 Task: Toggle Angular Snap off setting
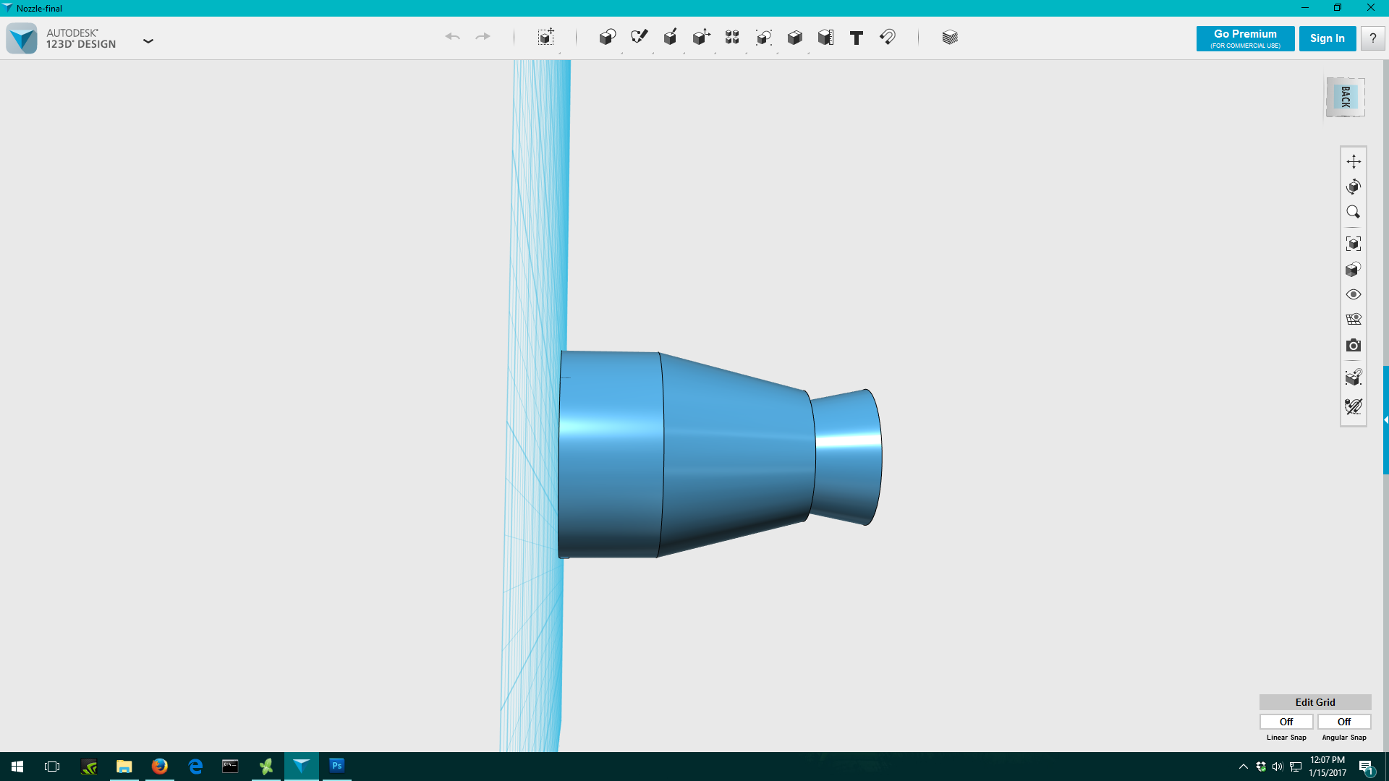point(1343,722)
